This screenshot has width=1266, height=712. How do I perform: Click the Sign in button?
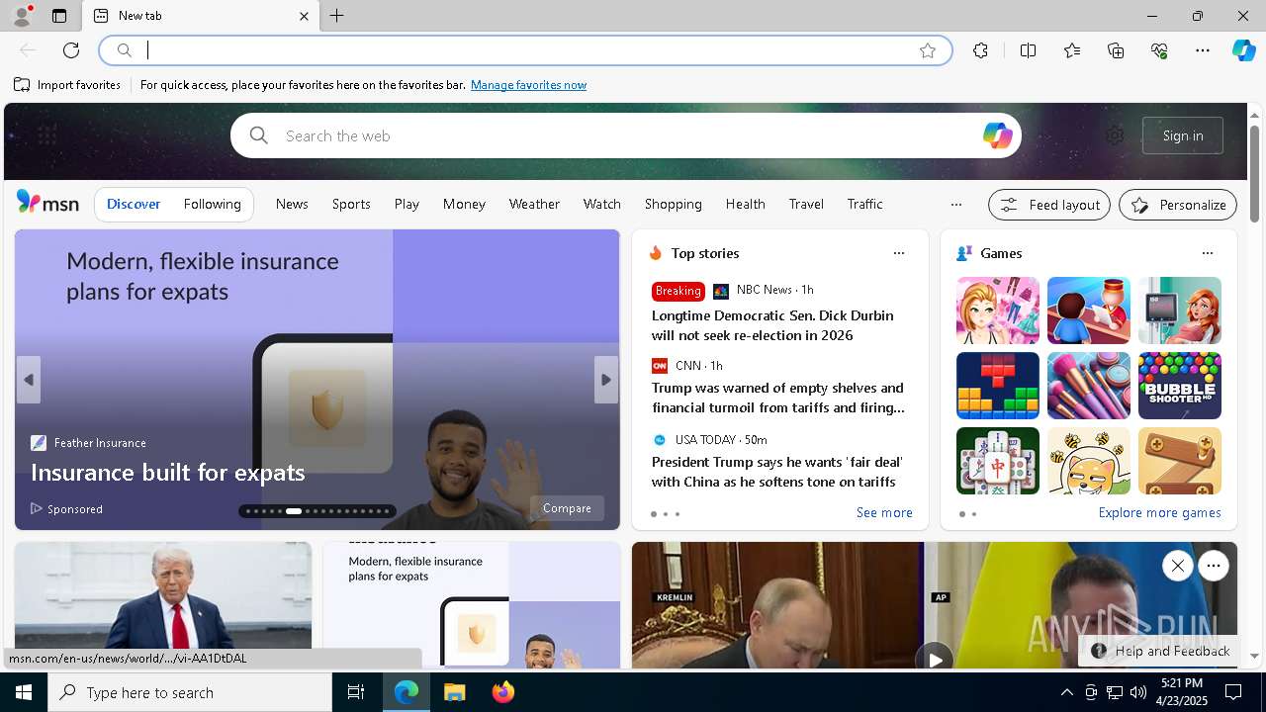click(x=1183, y=135)
